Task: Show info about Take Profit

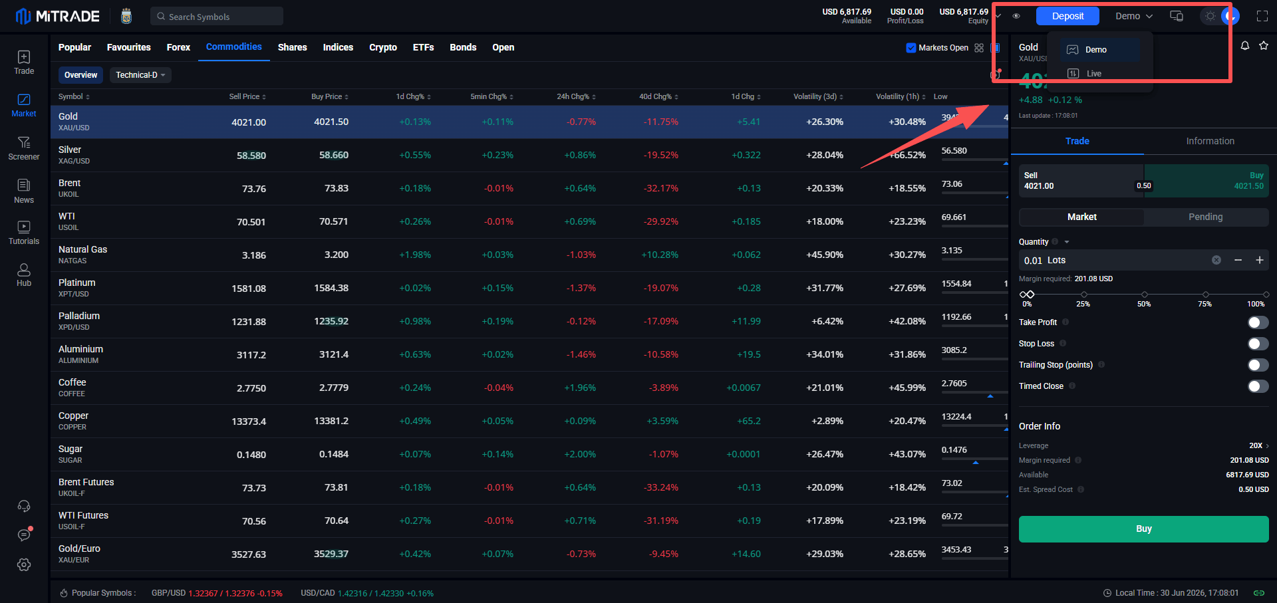Action: 1065,322
